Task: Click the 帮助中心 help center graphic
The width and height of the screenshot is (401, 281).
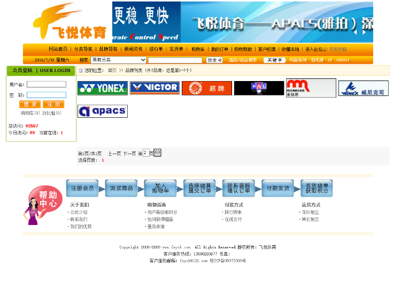Action: tap(42, 205)
